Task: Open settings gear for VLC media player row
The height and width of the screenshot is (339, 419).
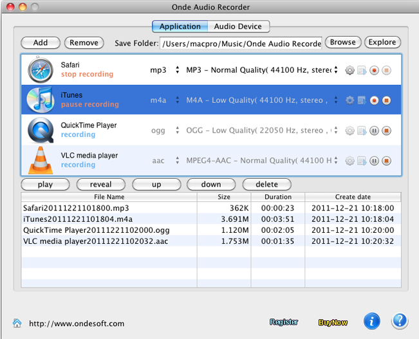Action: pyautogui.click(x=349, y=161)
